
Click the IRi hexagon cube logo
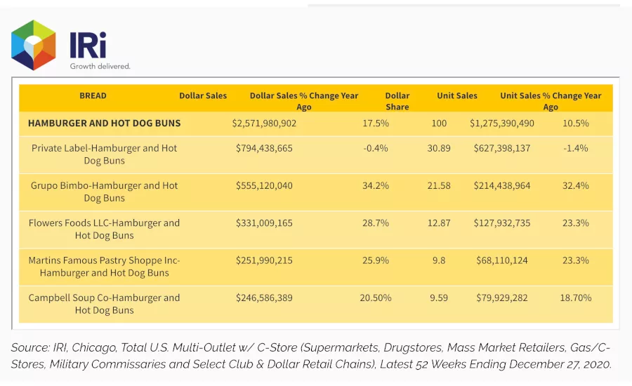pyautogui.click(x=34, y=45)
